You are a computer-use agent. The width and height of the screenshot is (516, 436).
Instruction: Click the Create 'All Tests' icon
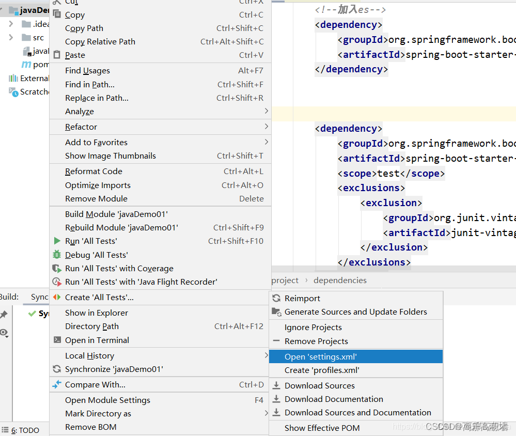[x=57, y=297]
